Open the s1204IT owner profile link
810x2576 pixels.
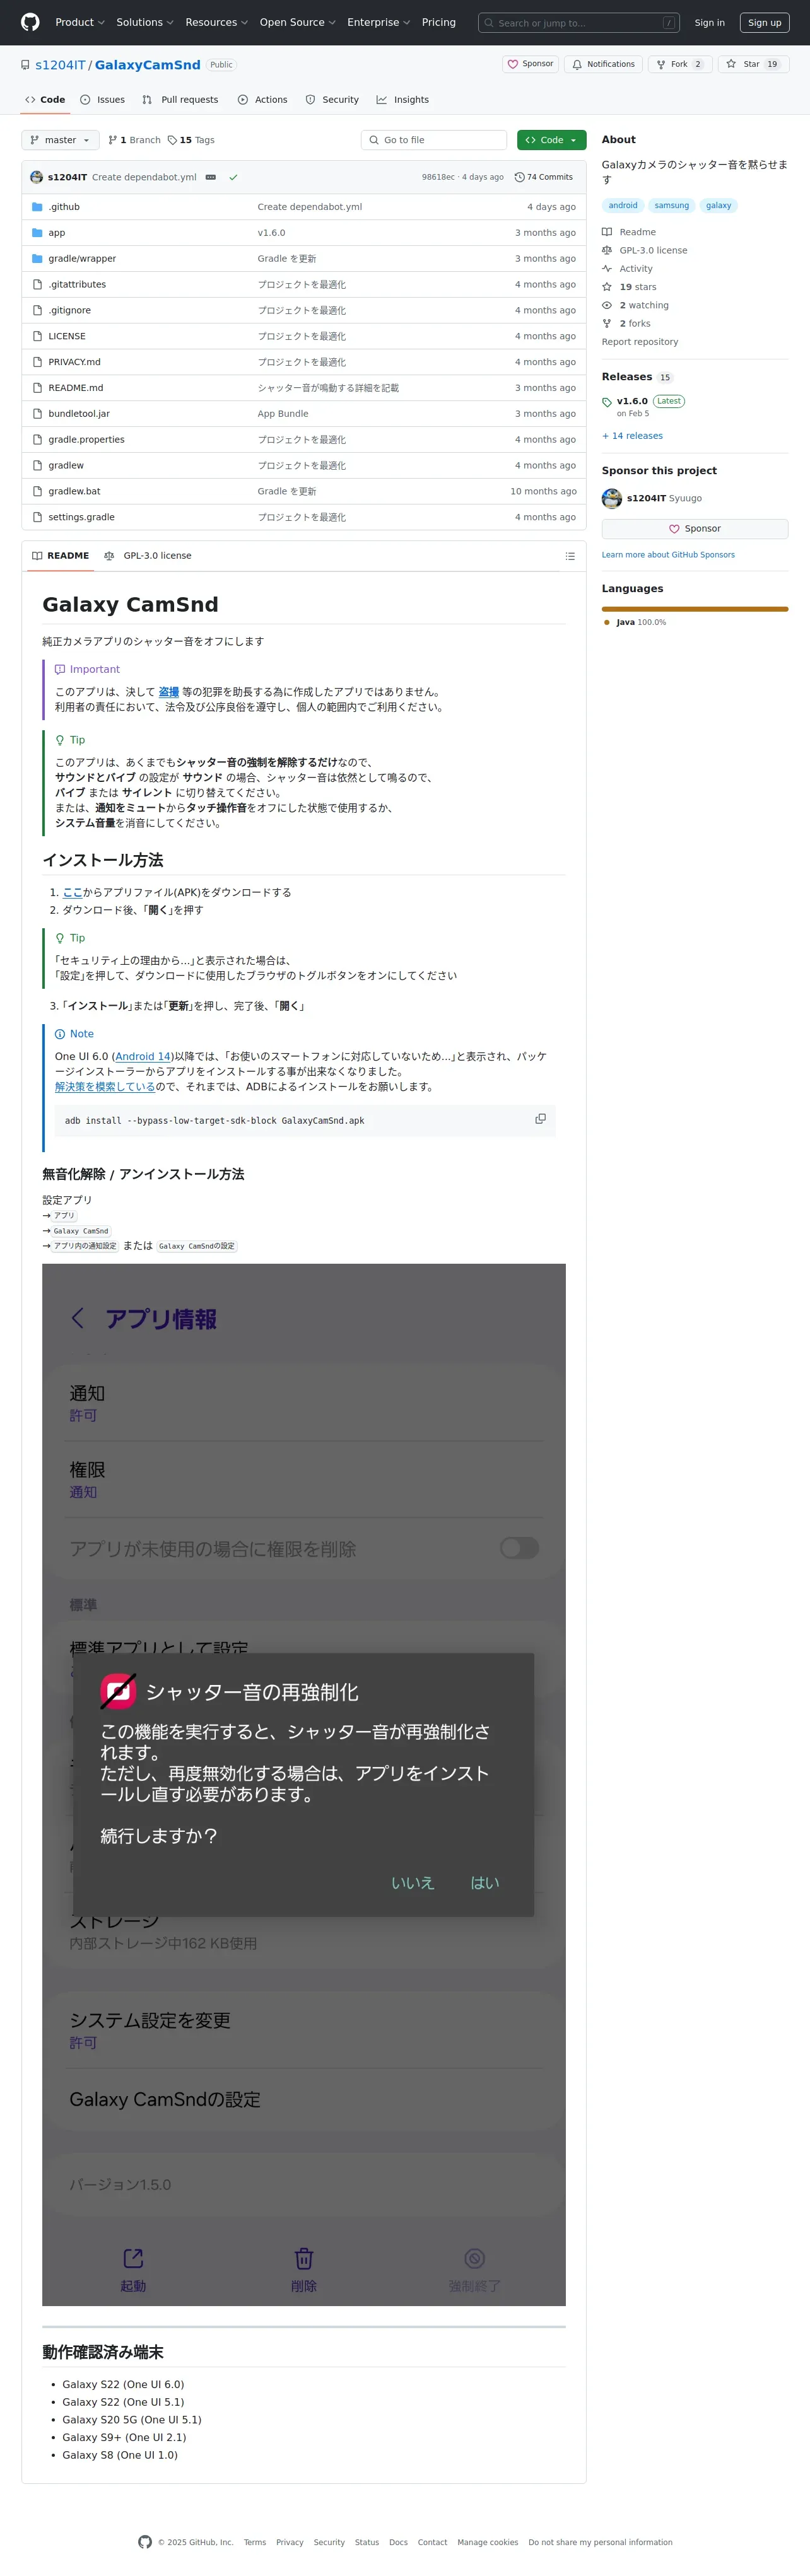tap(60, 65)
